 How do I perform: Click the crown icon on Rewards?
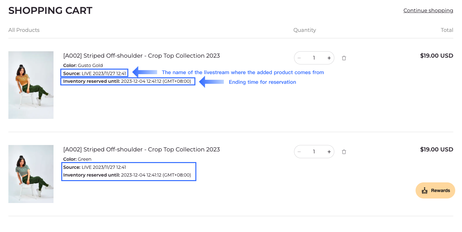[x=425, y=190]
